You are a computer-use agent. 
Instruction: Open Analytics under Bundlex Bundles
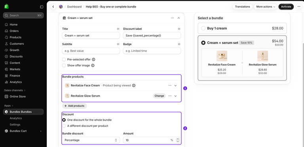pyautogui.click(x=16, y=118)
